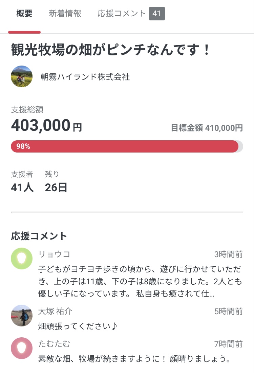Click the 41 comment count badge
The width and height of the screenshot is (254, 373).
coord(157,14)
